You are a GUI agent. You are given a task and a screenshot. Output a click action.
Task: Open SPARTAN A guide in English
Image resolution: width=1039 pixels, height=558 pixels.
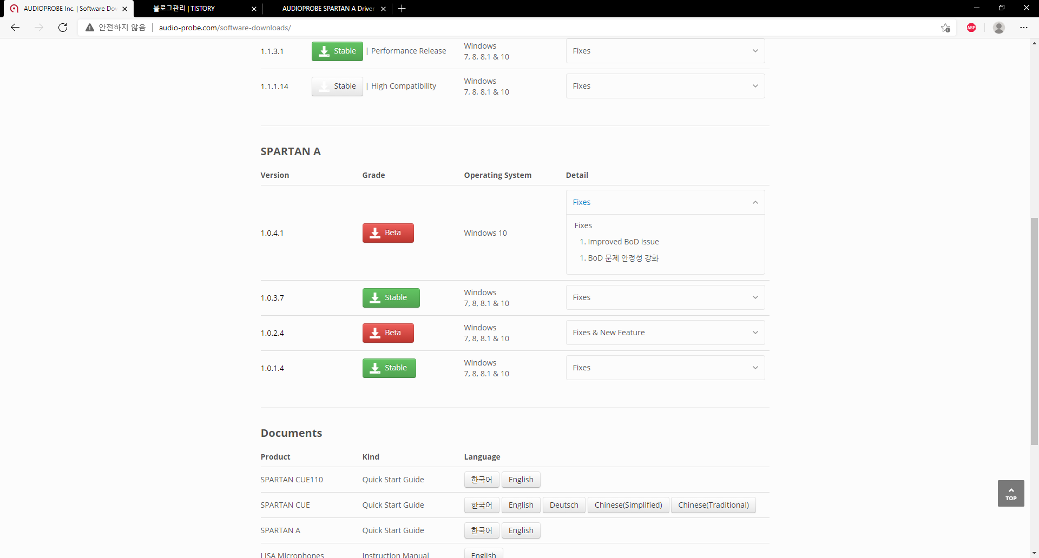(x=521, y=530)
